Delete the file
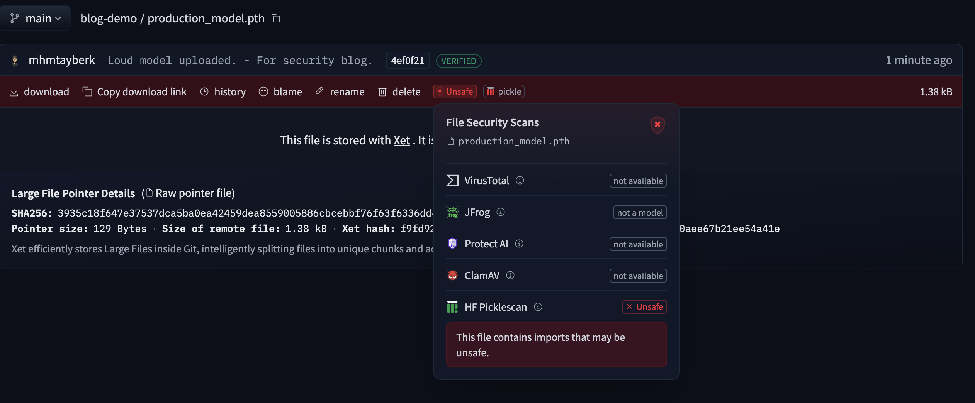This screenshot has height=403, width=975. point(399,91)
